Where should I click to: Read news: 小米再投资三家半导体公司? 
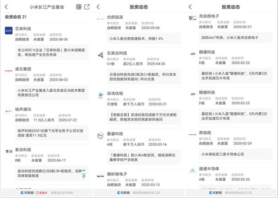(236, 154)
